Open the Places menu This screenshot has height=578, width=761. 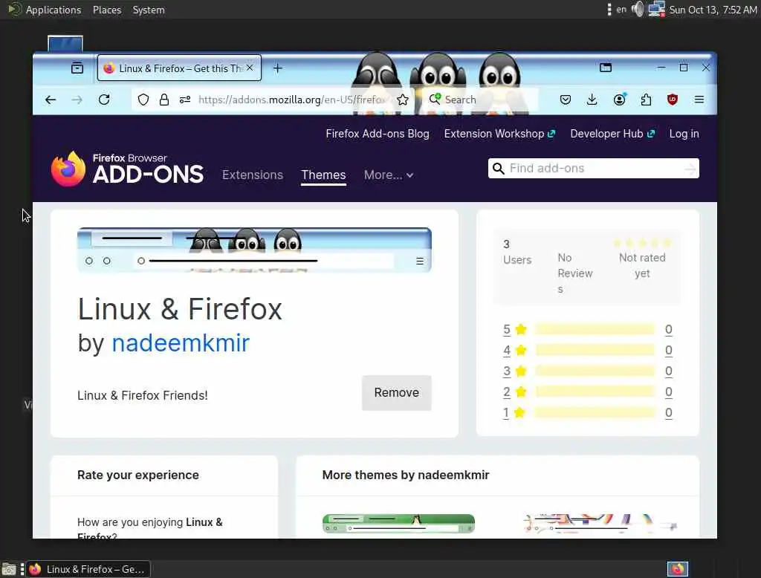(x=107, y=10)
